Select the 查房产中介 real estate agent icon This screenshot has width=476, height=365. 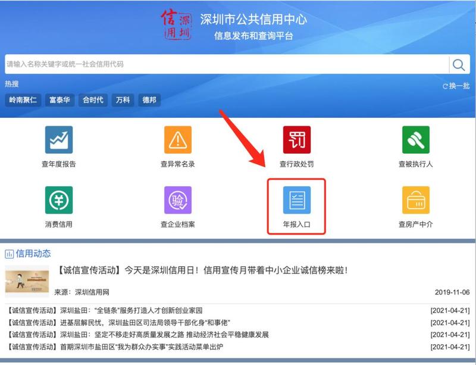(415, 201)
